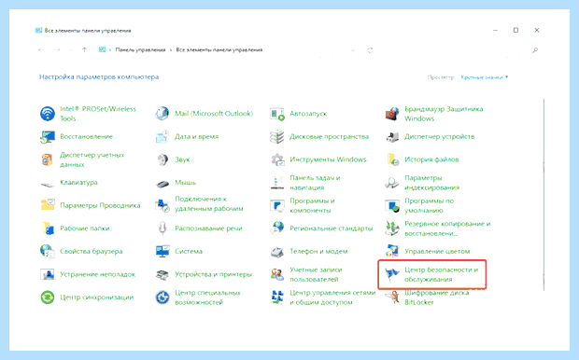
Task: Open the Система monitor icon
Action: point(162,251)
